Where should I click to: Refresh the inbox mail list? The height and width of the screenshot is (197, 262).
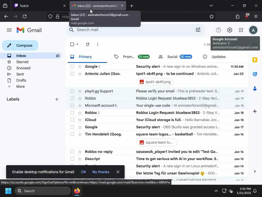(88, 44)
